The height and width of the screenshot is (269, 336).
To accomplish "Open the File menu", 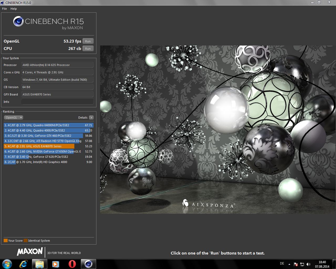I will click(4, 9).
